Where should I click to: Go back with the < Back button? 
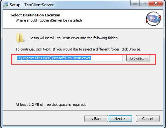96,119
